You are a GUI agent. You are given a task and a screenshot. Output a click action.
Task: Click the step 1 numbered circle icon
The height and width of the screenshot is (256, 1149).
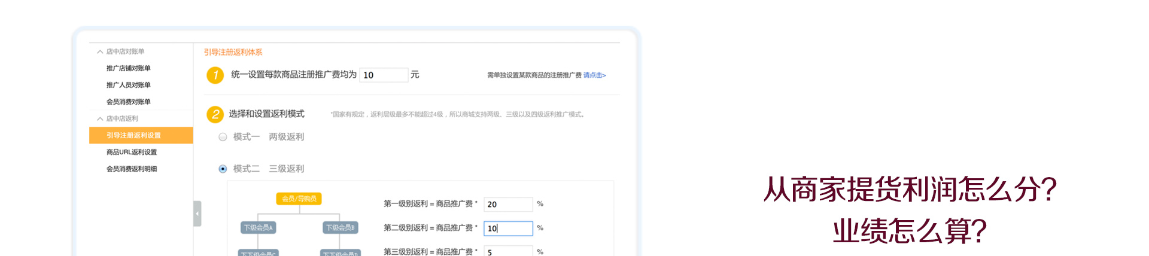click(x=215, y=75)
